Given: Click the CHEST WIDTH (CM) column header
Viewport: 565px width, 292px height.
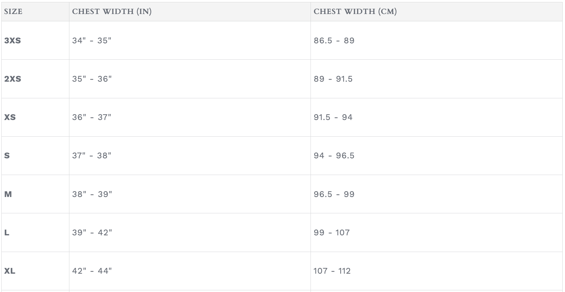Looking at the screenshot, I should 355,12.
